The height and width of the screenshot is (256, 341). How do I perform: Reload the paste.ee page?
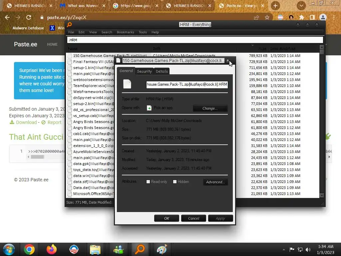[x=29, y=17]
